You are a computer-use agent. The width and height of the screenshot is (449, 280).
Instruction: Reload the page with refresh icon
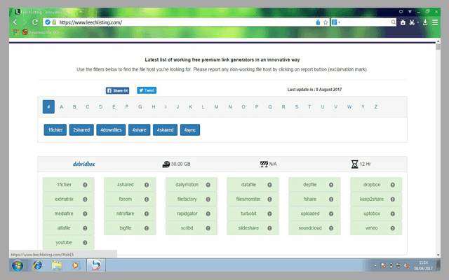click(35, 22)
